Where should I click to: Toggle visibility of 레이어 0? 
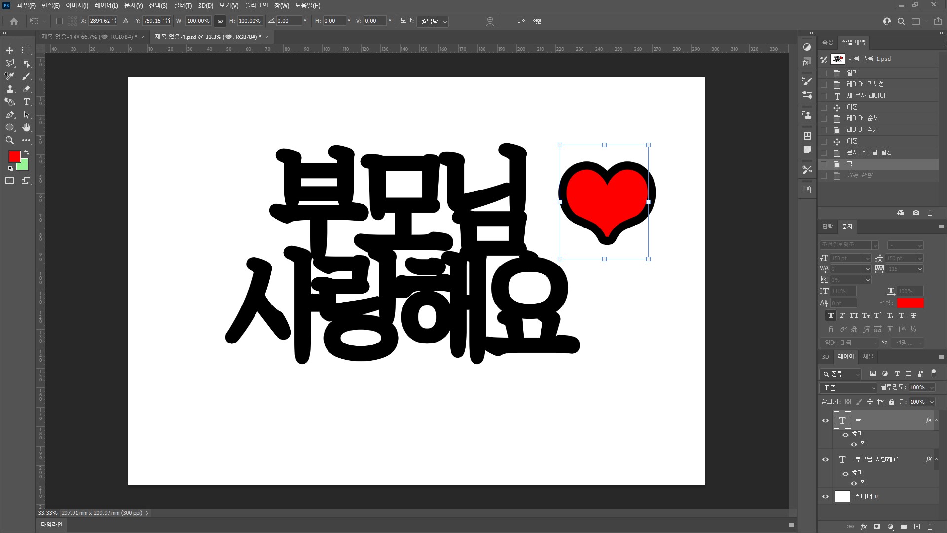(825, 496)
